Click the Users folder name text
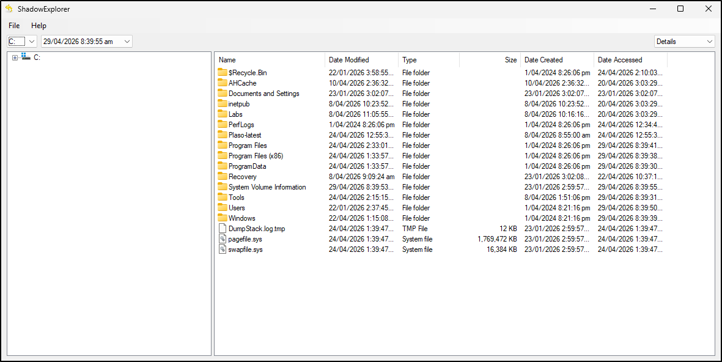The image size is (722, 362). [237, 208]
